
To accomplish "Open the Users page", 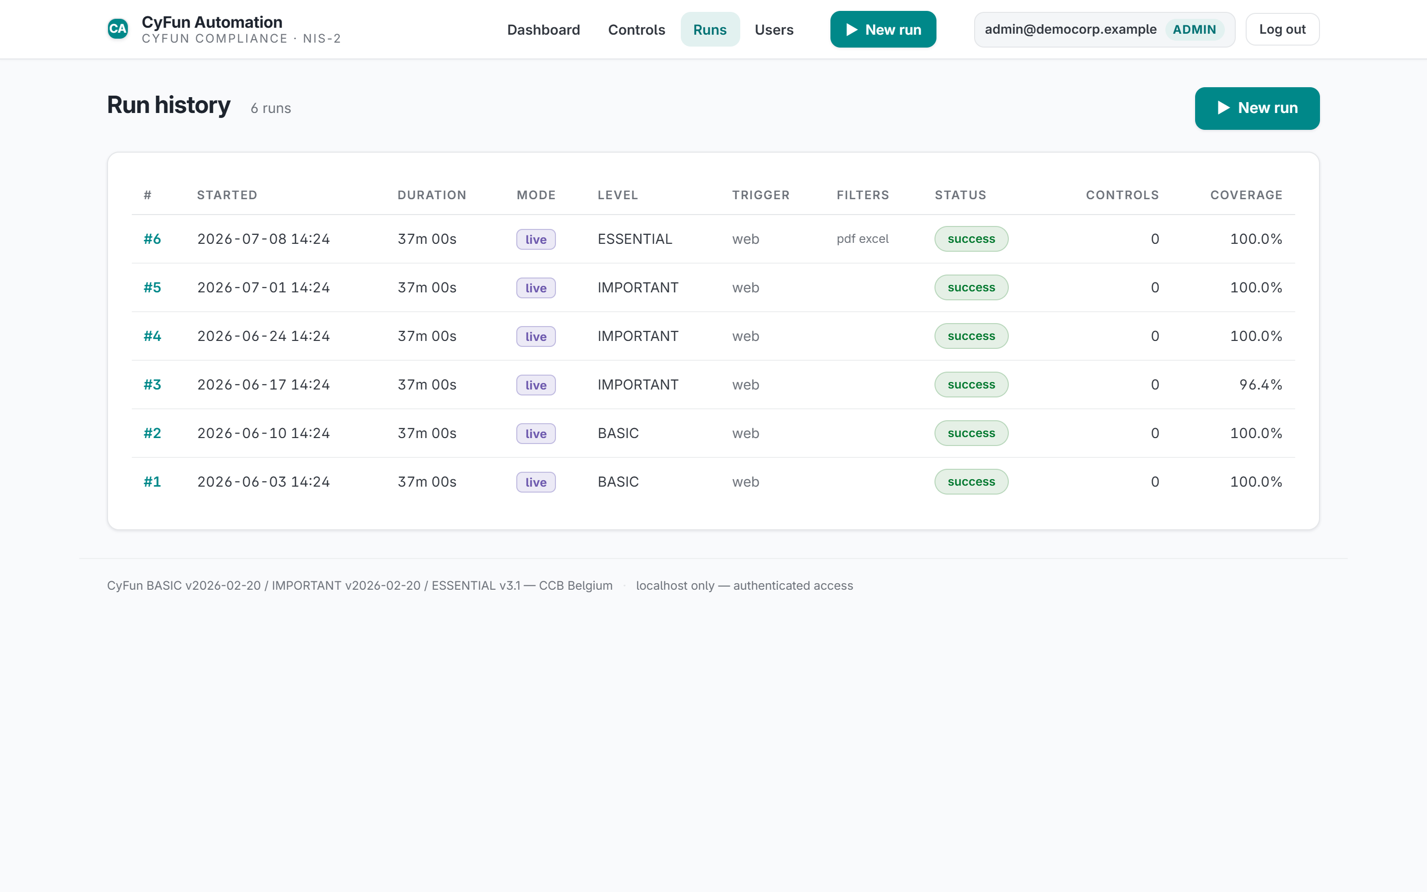I will click(x=773, y=30).
